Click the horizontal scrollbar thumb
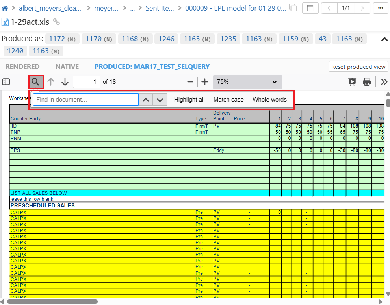Screen dimensions: 390x305 52,301
